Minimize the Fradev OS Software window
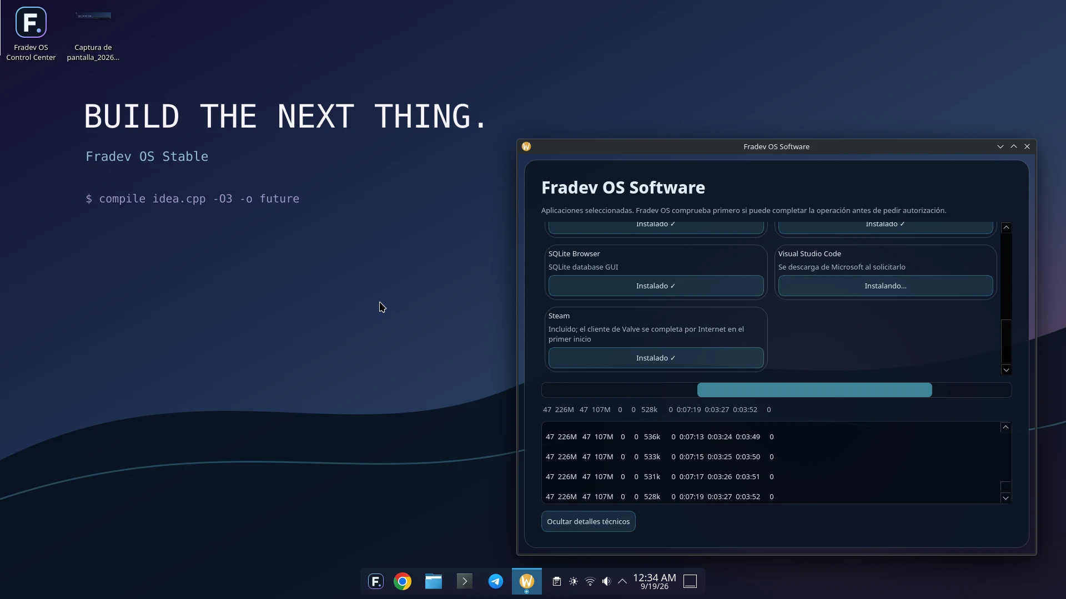 click(x=1000, y=146)
